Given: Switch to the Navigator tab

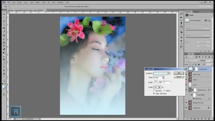Looking at the screenshot, I should point(196,12).
